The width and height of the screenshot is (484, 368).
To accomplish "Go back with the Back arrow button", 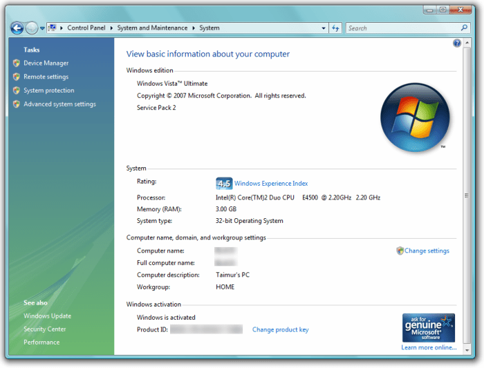I will [17, 28].
